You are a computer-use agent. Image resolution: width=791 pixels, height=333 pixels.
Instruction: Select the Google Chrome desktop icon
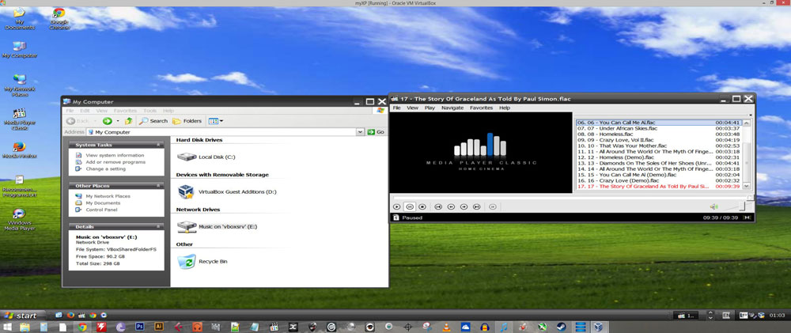pyautogui.click(x=59, y=19)
